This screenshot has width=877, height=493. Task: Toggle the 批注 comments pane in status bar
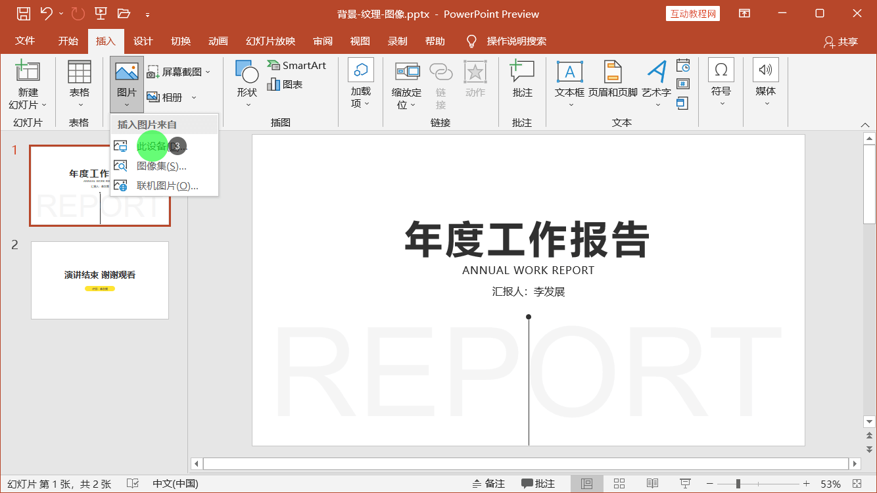[538, 484]
